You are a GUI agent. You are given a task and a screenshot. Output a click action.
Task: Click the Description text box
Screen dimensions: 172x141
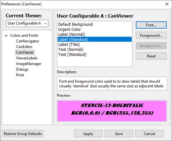(x=112, y=84)
